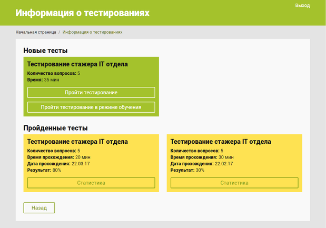This screenshot has height=228, width=326.
Task: Open the Начальная страница breadcrumb link
Action: (36, 32)
